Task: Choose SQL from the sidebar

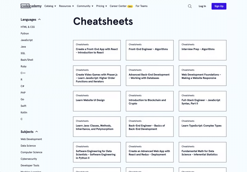Action: point(23,53)
